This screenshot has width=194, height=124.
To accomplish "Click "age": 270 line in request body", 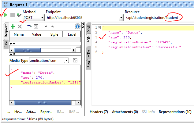I will tap(32, 78).
